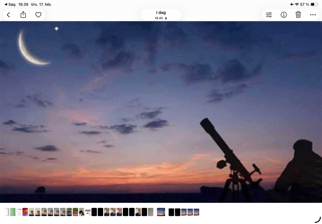This screenshot has width=322, height=224.
Task: Tap the battery indicator in the status bar
Action: tap(314, 4)
